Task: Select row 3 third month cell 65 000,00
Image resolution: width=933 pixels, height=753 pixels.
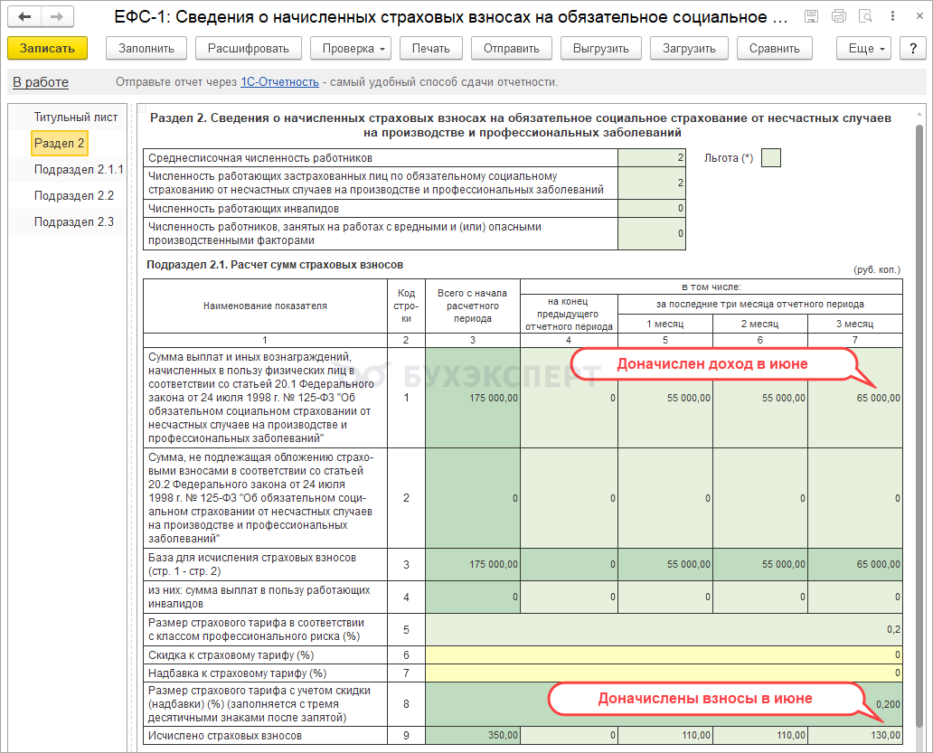Action: tap(855, 564)
